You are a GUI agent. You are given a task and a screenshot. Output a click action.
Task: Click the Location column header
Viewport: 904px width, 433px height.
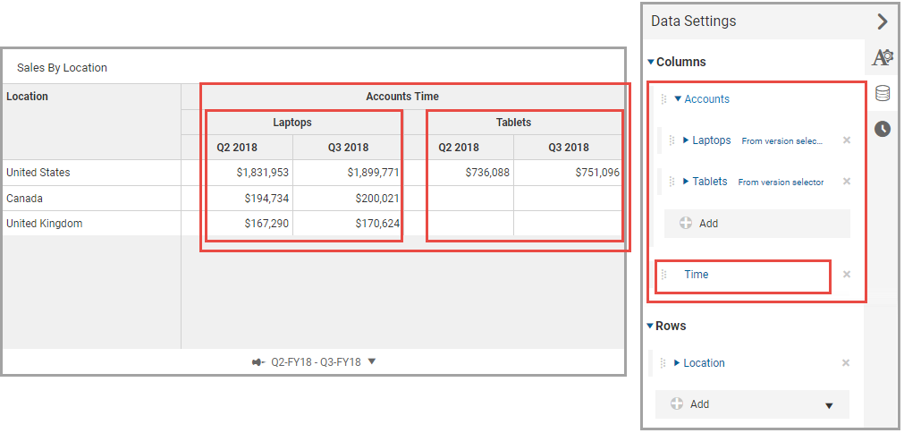click(x=27, y=97)
